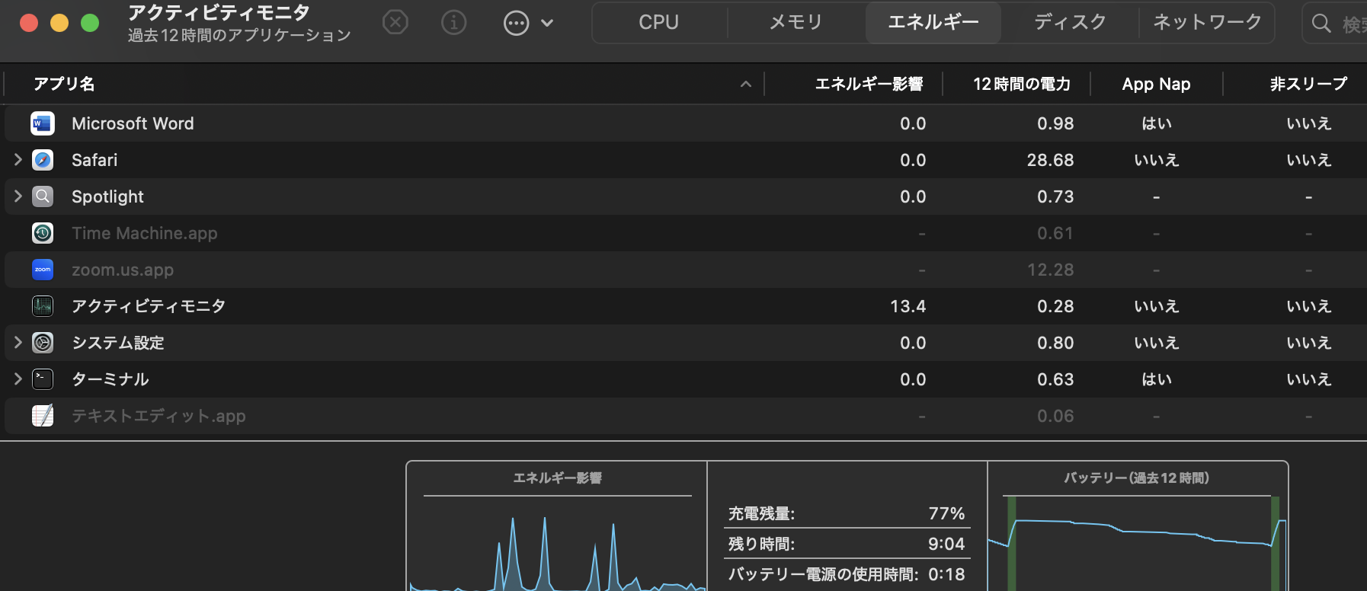
Task: Expand the Safari process row
Action: [x=18, y=160]
